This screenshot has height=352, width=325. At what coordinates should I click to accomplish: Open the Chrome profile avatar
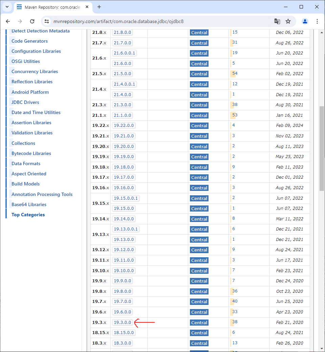(305, 21)
